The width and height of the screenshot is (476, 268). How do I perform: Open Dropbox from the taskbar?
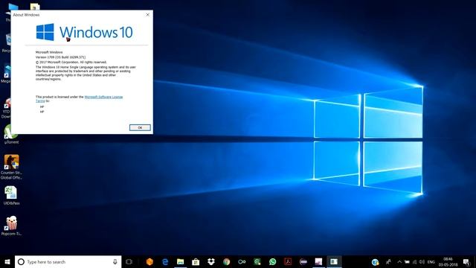point(211,261)
